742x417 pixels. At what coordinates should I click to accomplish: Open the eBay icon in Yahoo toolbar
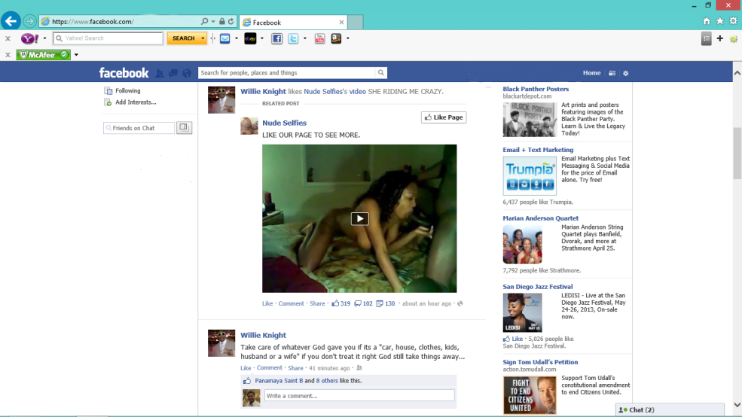(250, 38)
